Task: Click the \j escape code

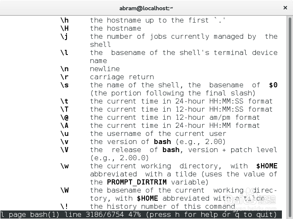Action: pos(64,37)
